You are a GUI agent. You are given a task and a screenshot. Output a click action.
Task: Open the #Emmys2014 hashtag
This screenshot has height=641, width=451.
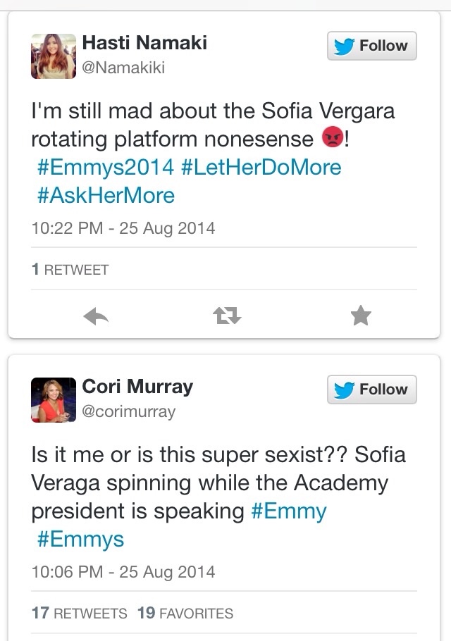[x=105, y=167]
